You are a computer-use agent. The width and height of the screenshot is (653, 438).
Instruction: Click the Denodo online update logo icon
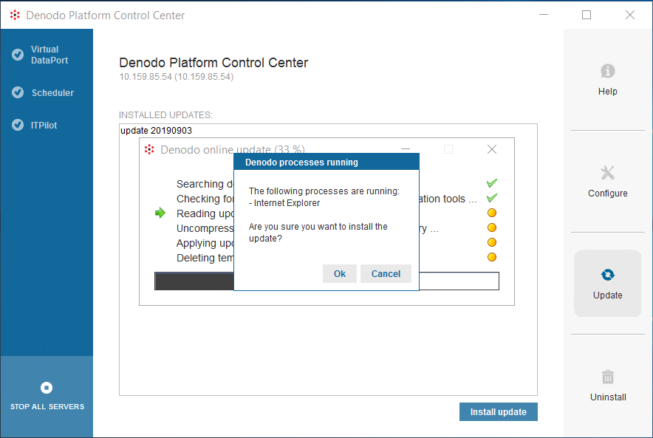coord(149,149)
